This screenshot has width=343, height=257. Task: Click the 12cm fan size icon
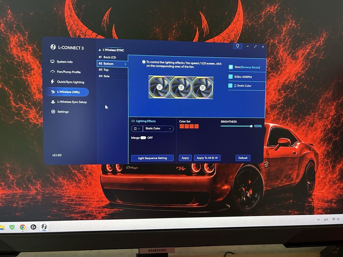[x=231, y=67]
